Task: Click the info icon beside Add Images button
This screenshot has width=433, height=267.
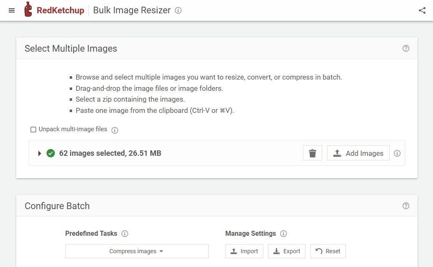Action: (397, 153)
